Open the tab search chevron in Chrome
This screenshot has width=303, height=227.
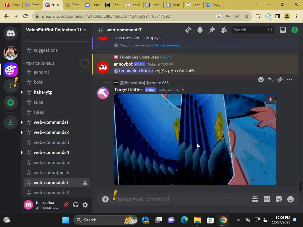255,4
